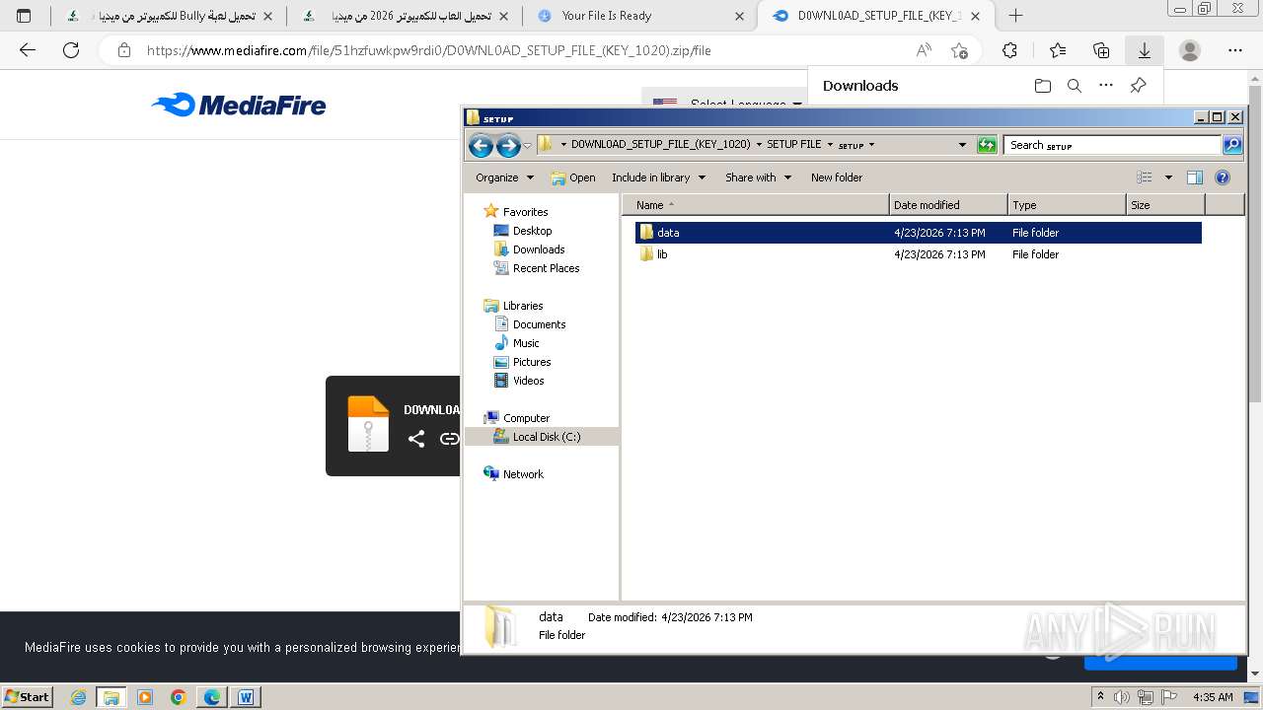The image size is (1263, 710).
Task: Switch to the Bully game download tab
Action: [x=168, y=16]
